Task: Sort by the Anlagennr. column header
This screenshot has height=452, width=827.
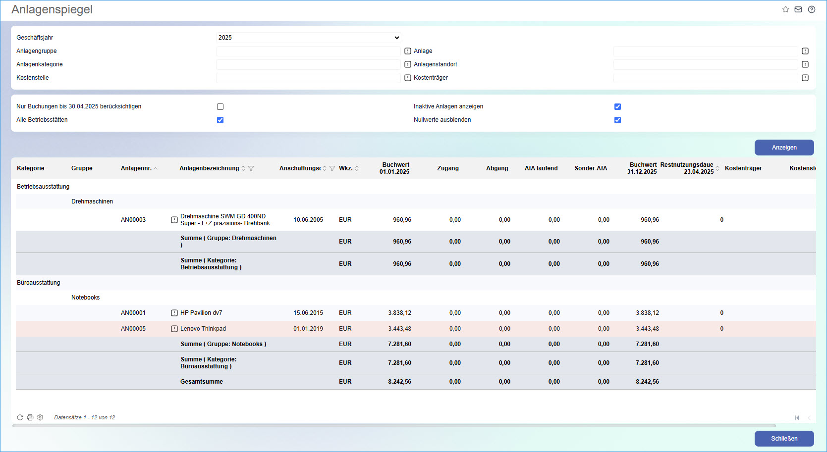Action: [136, 168]
